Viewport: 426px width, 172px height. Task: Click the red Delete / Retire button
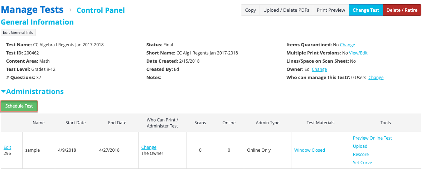point(402,10)
